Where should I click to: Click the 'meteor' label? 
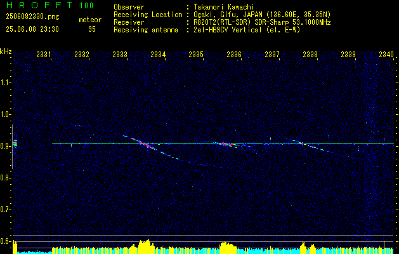click(x=90, y=20)
